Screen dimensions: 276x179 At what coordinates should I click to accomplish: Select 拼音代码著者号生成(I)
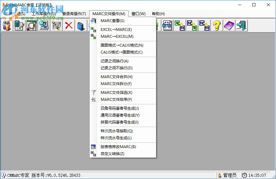pyautogui.click(x=123, y=122)
